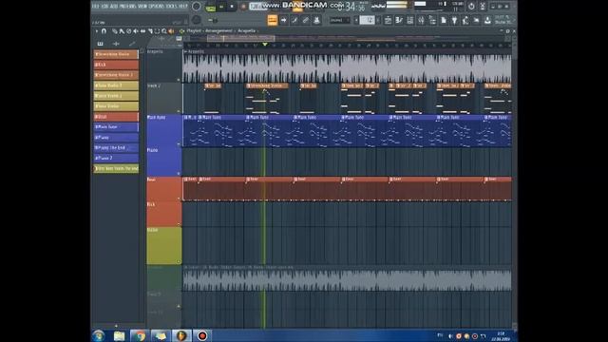
Task: Select the Violin track header
Action: [164, 246]
